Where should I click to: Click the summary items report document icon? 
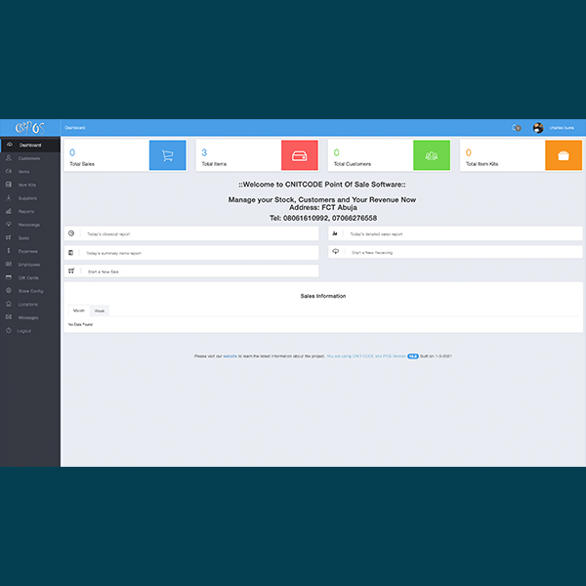(70, 253)
